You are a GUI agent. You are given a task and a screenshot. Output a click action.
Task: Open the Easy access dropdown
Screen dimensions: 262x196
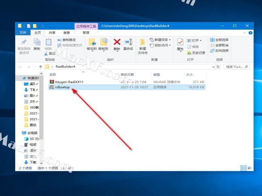pyautogui.click(x=160, y=45)
